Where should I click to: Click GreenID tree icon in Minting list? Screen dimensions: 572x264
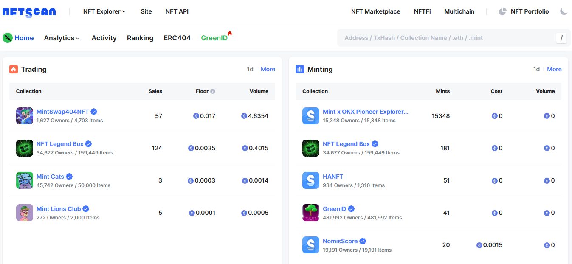[310, 213]
